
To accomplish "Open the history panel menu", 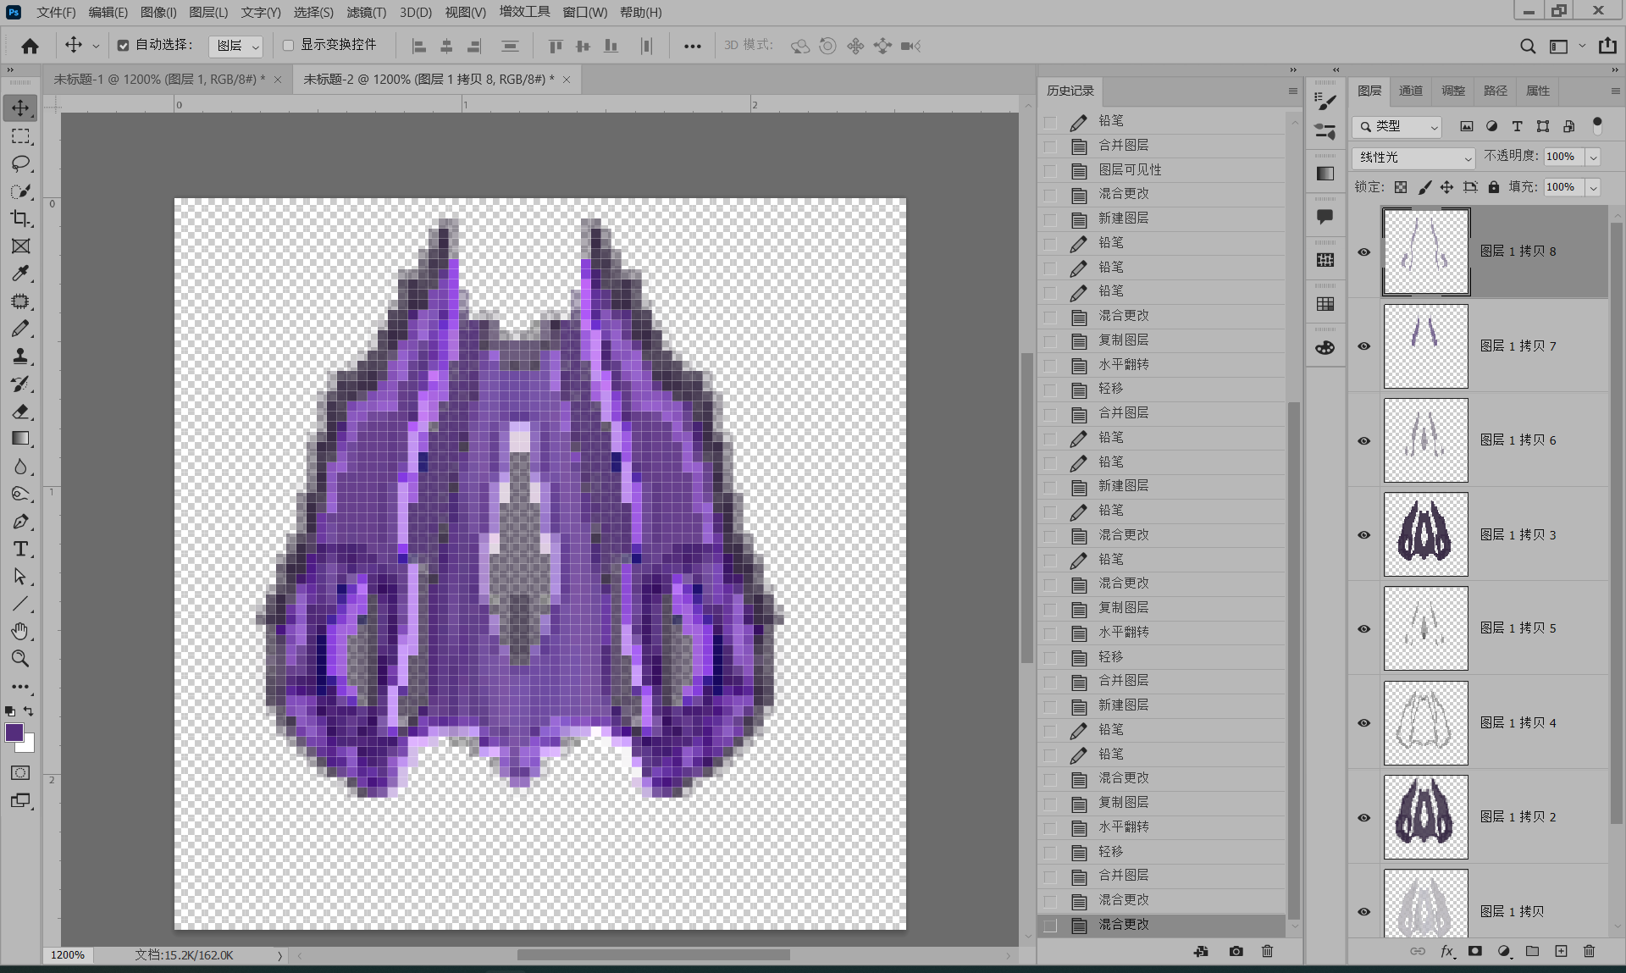I will tap(1292, 91).
